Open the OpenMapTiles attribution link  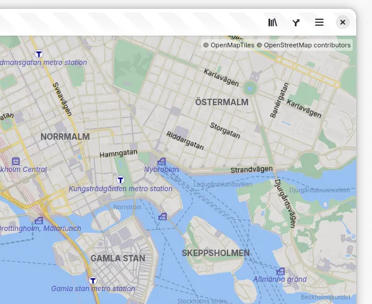click(x=229, y=45)
